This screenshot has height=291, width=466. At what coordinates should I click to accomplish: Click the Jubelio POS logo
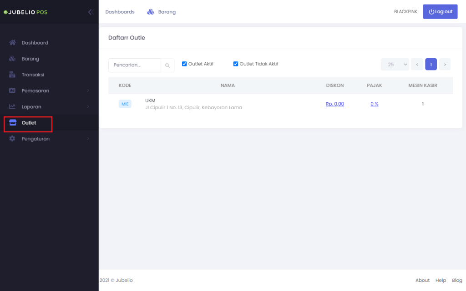[25, 12]
